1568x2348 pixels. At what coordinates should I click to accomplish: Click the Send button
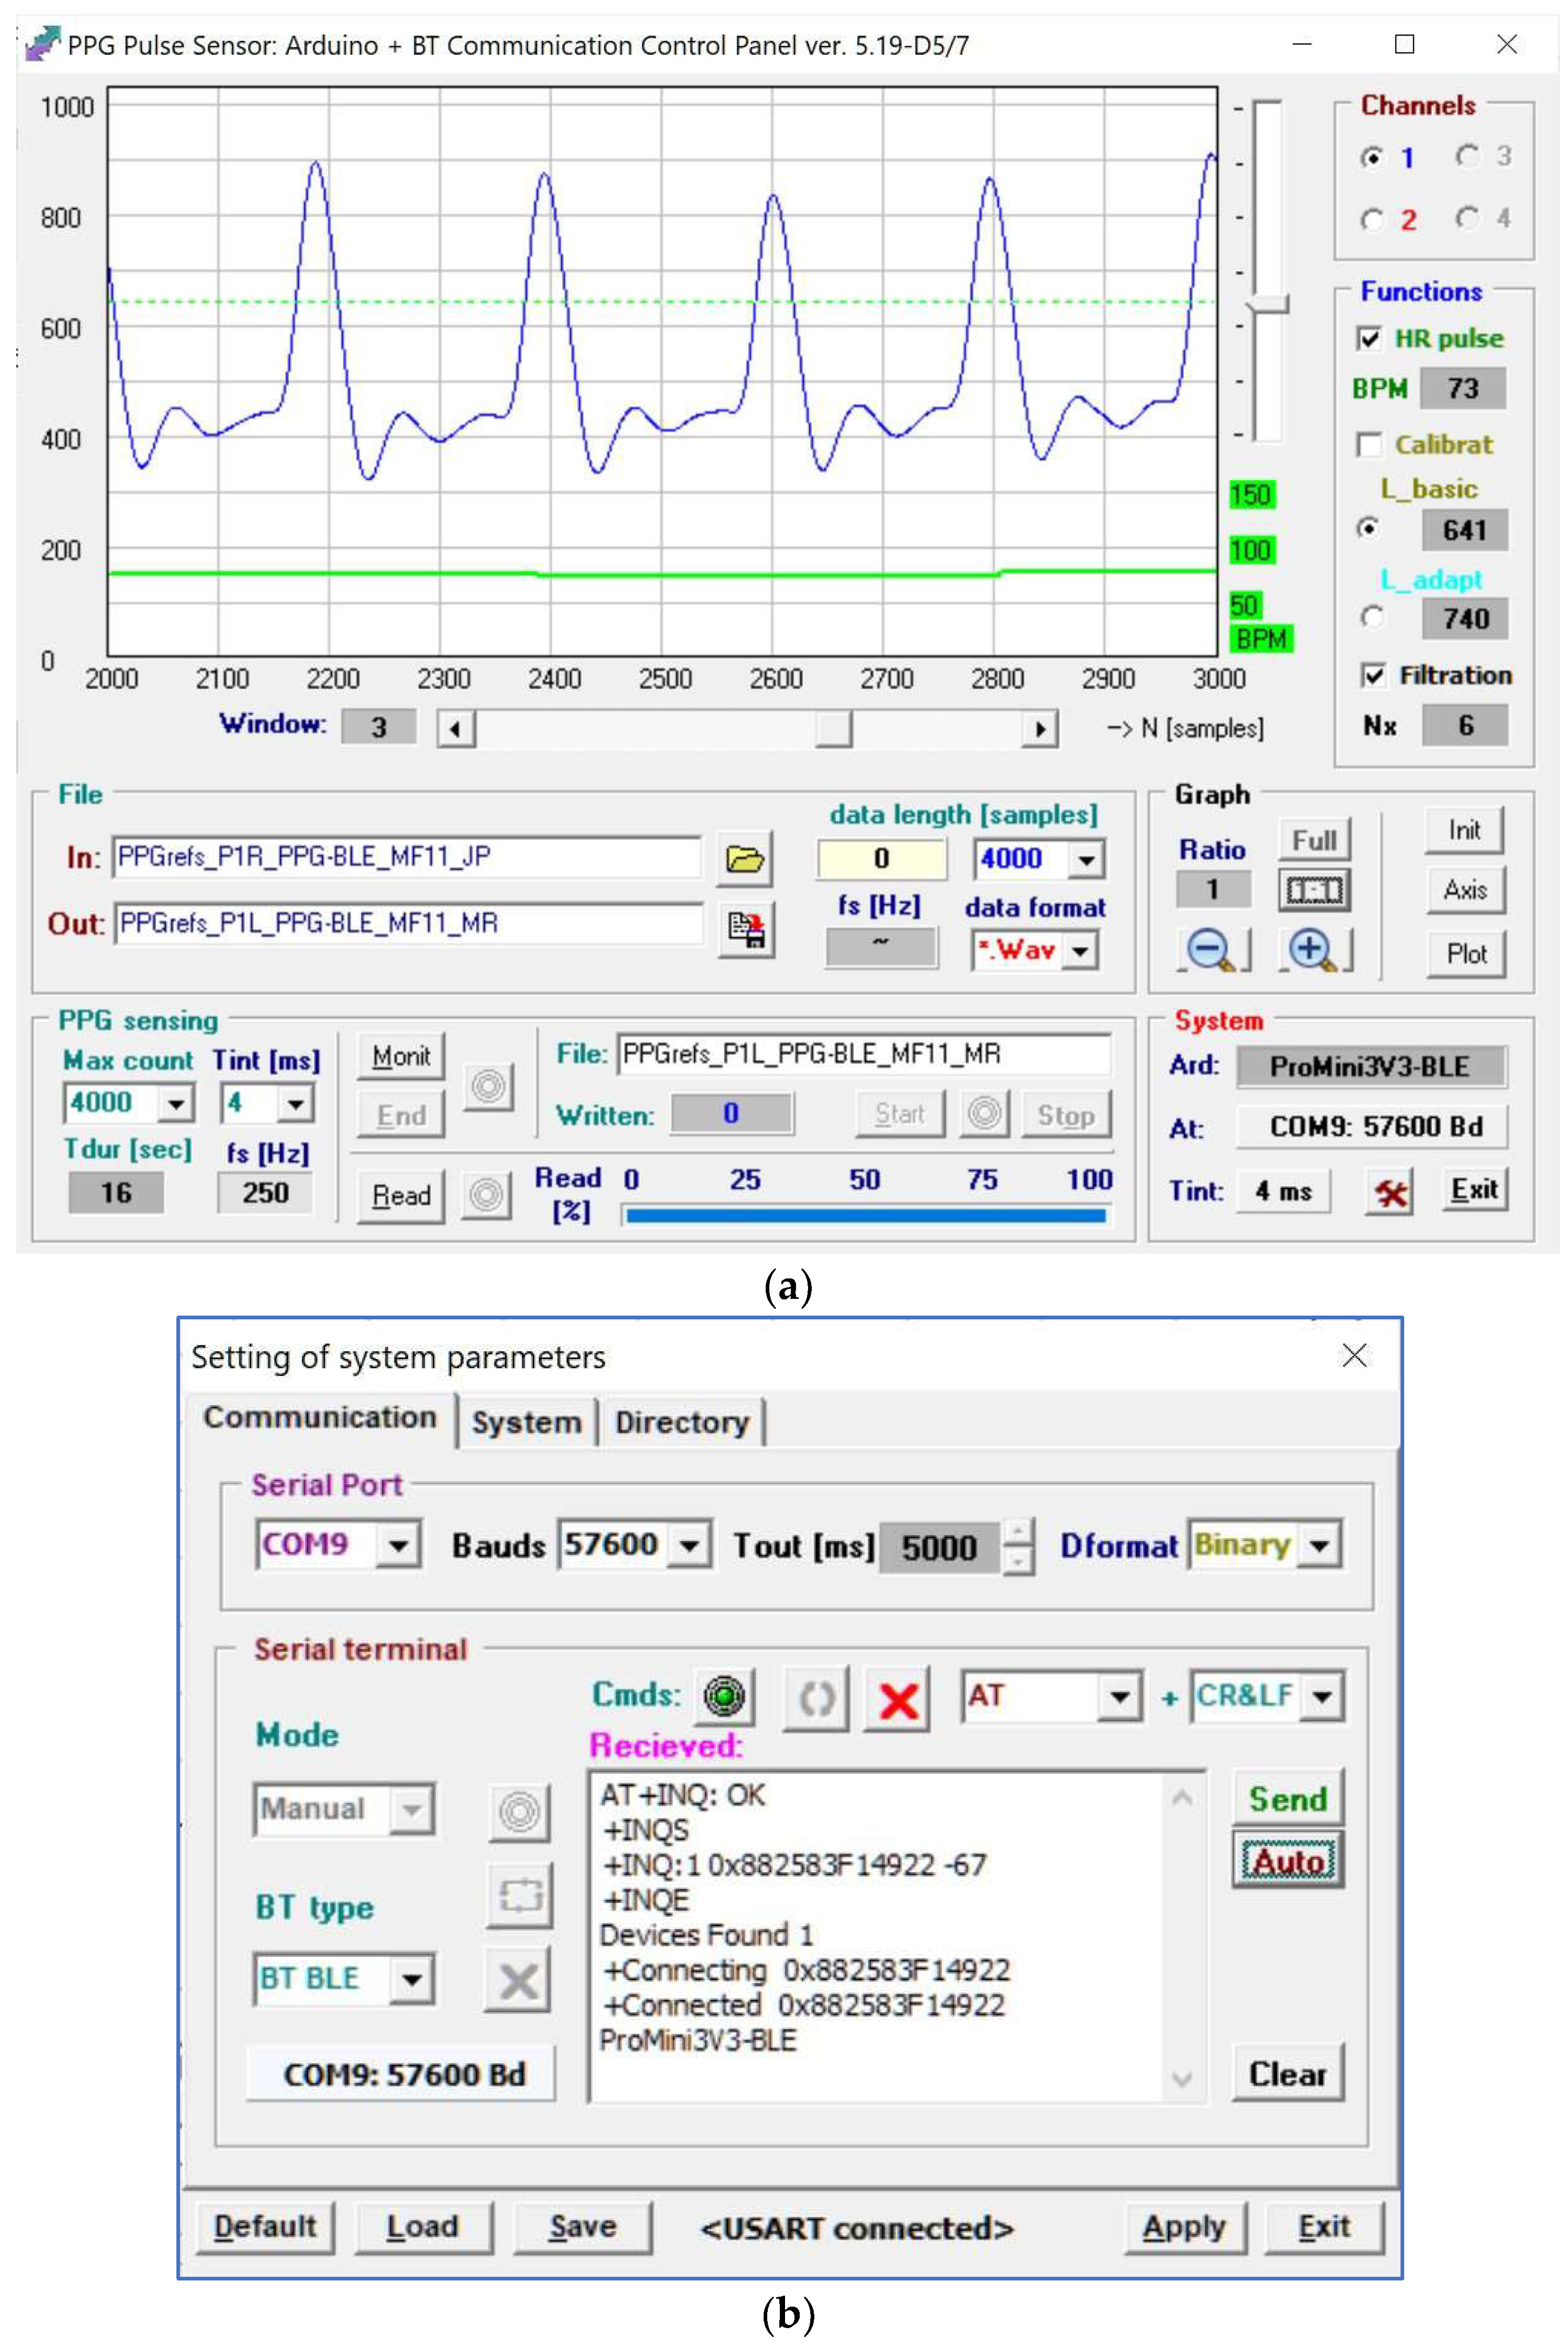1287,1799
